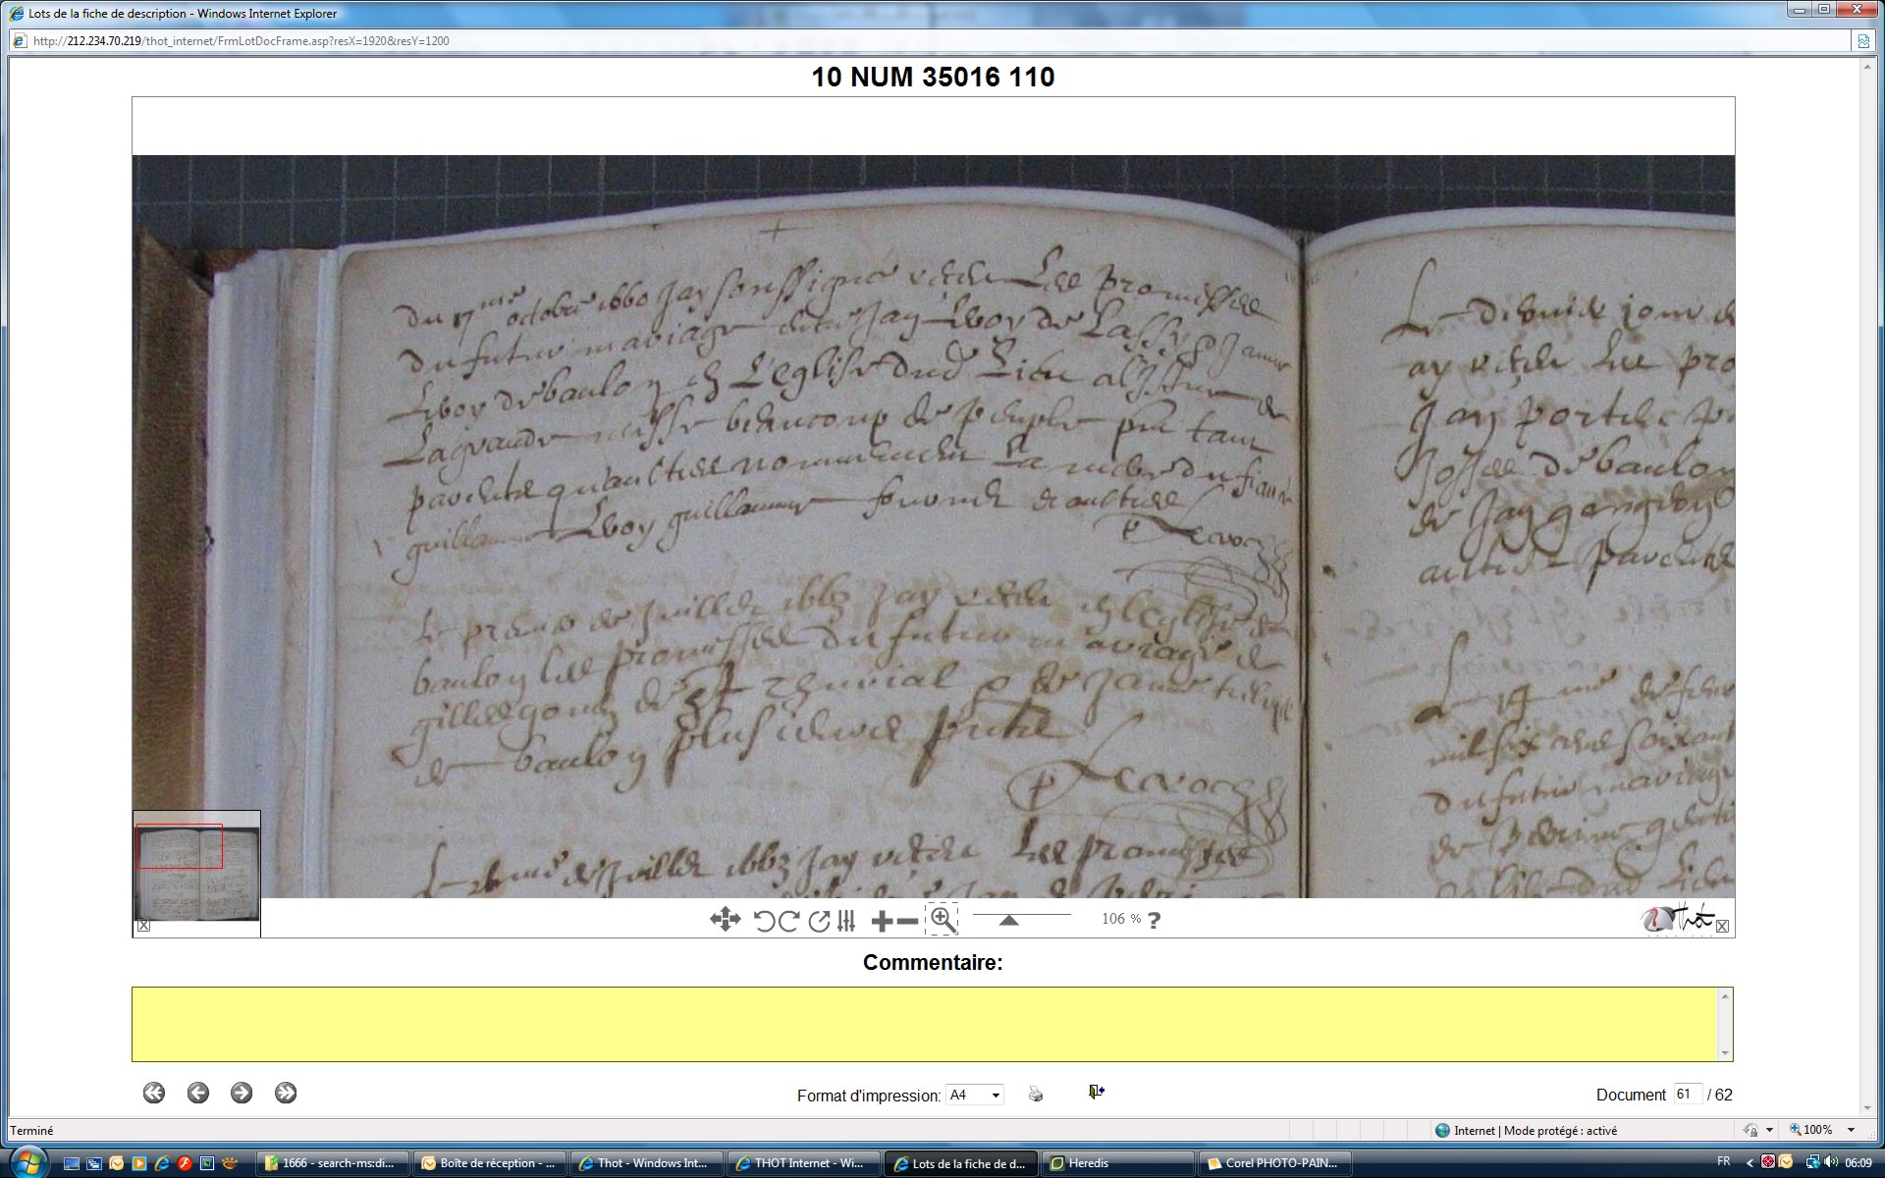Rotate the image counterclockwise

[764, 921]
